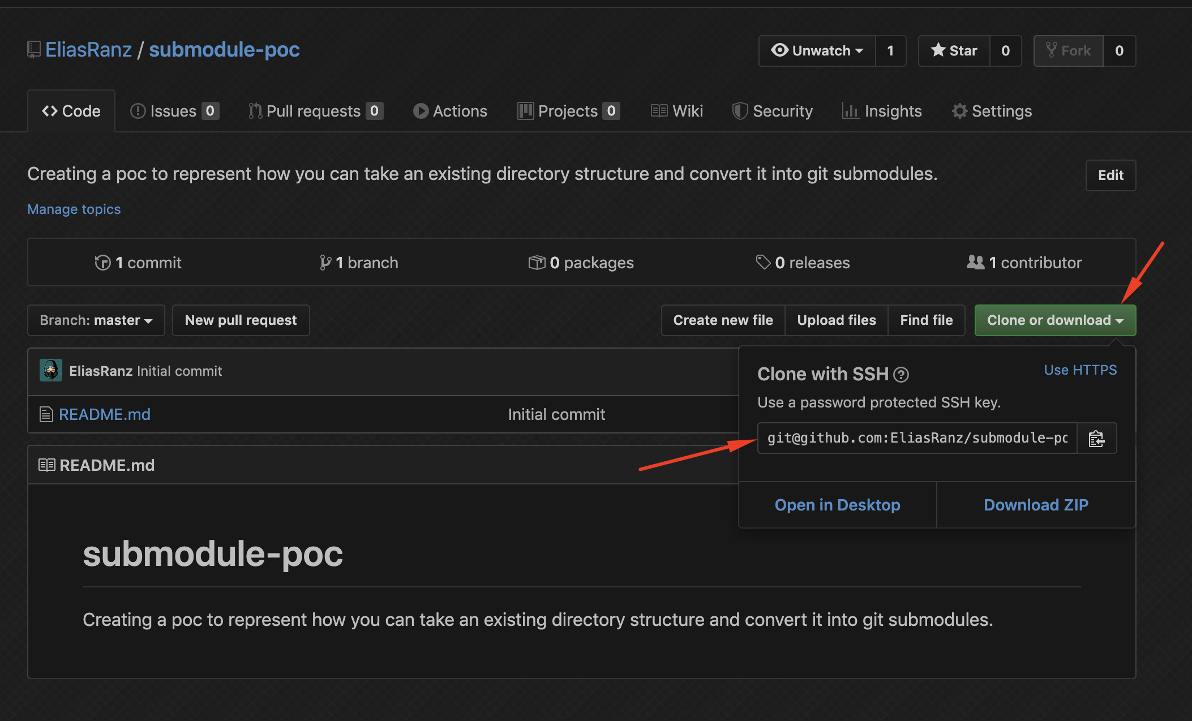This screenshot has width=1192, height=721.
Task: Select the git SSH URL text field
Action: [917, 438]
